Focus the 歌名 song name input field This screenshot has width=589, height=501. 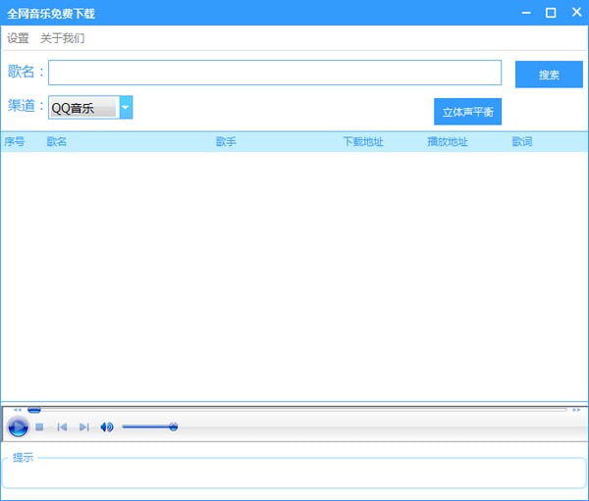pyautogui.click(x=275, y=73)
